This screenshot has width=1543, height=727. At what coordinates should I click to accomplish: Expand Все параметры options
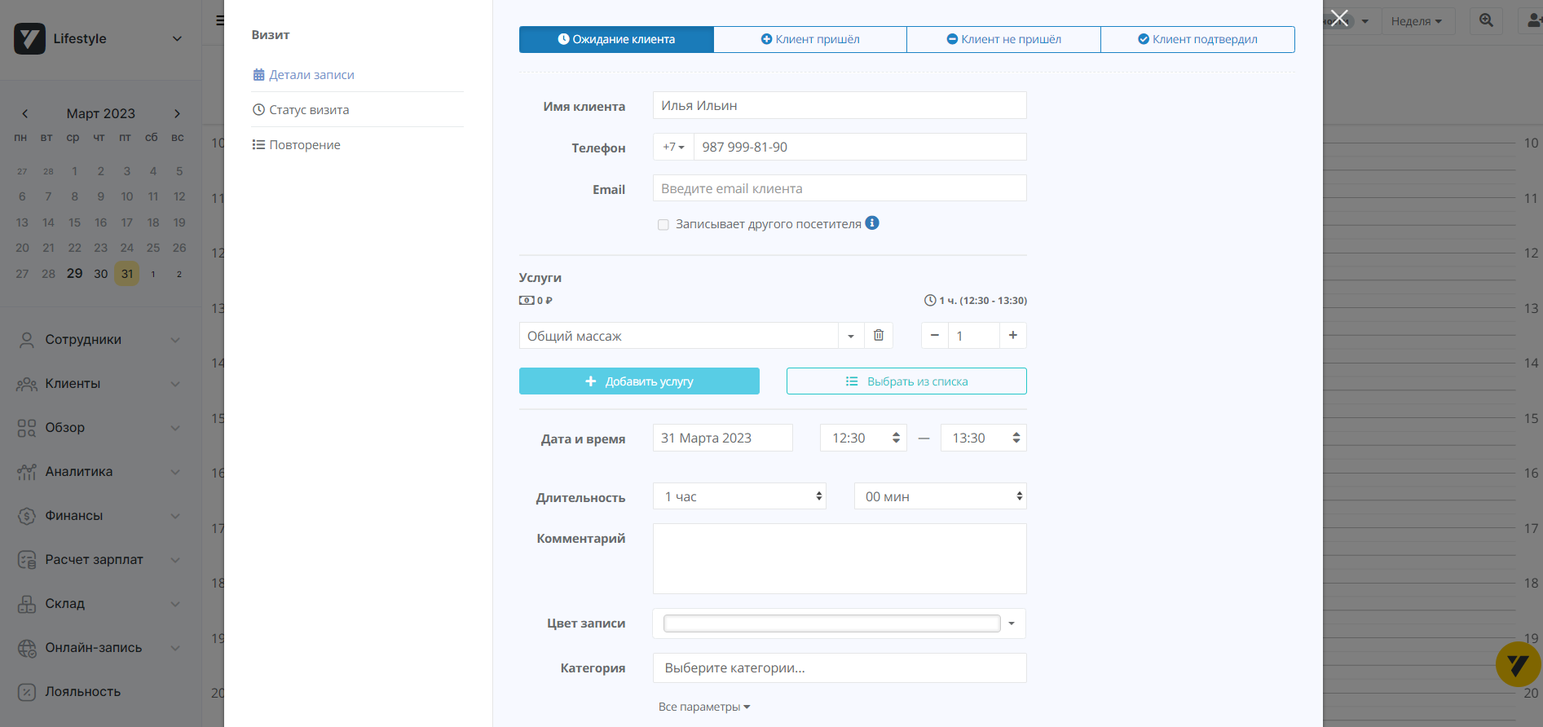703,707
